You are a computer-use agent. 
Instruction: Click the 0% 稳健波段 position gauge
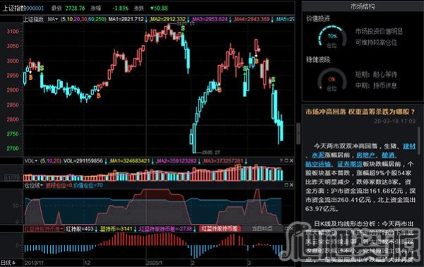(x=332, y=81)
